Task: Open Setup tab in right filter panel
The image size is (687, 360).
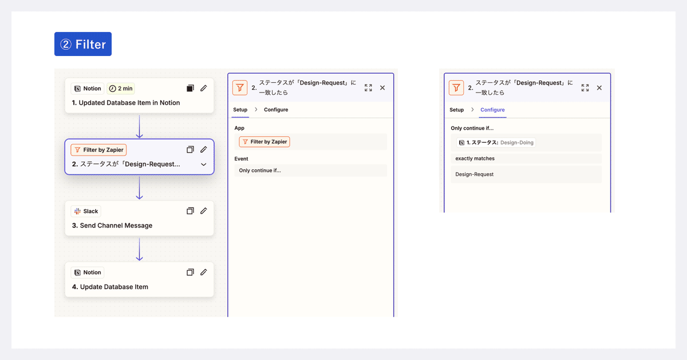Action: pyautogui.click(x=457, y=110)
